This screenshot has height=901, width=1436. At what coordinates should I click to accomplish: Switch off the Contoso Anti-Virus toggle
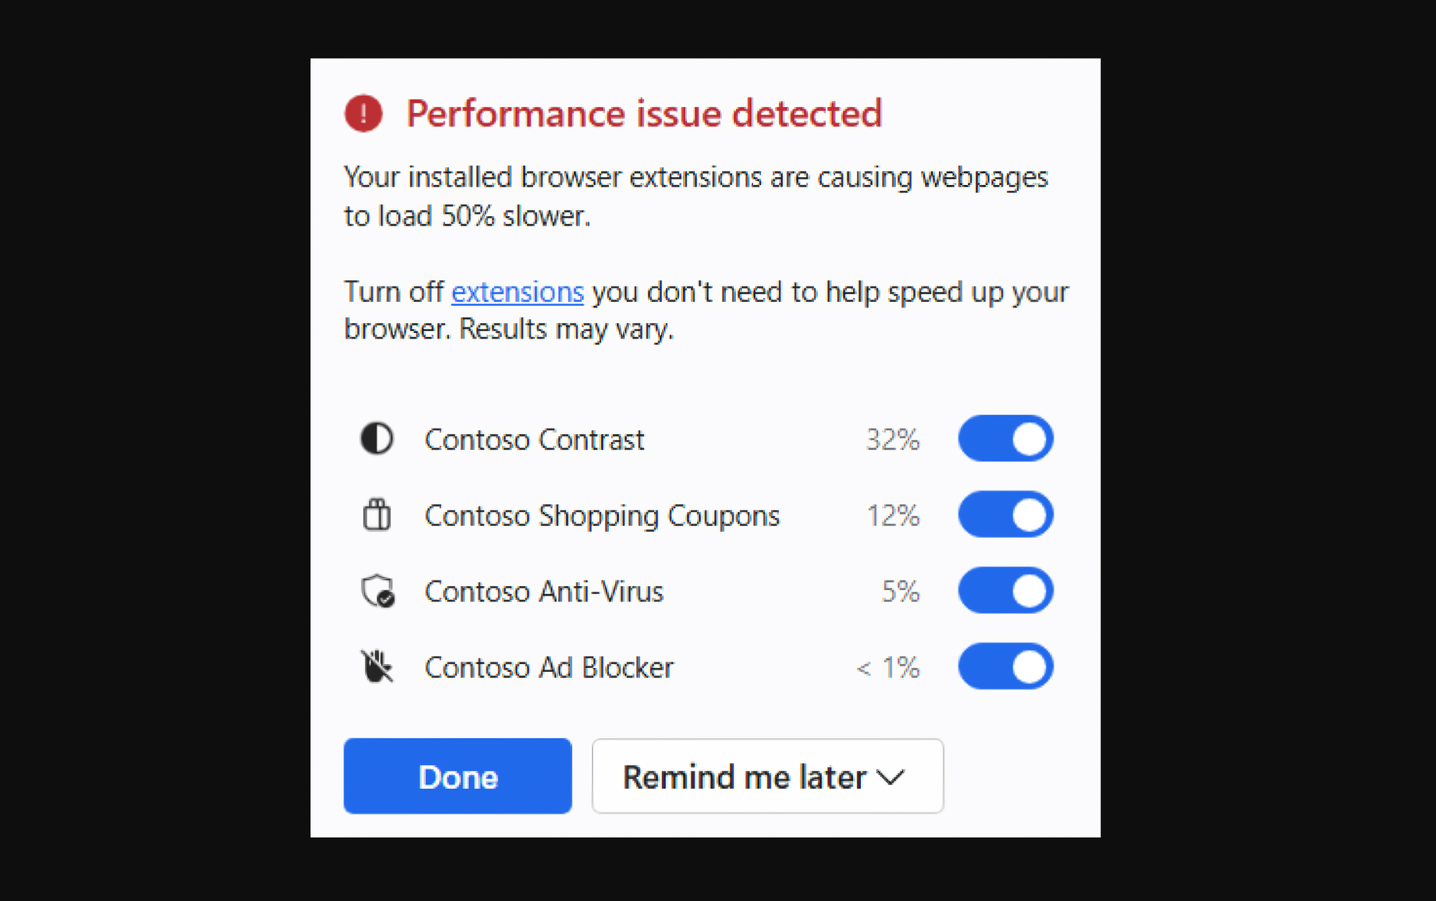1006,591
